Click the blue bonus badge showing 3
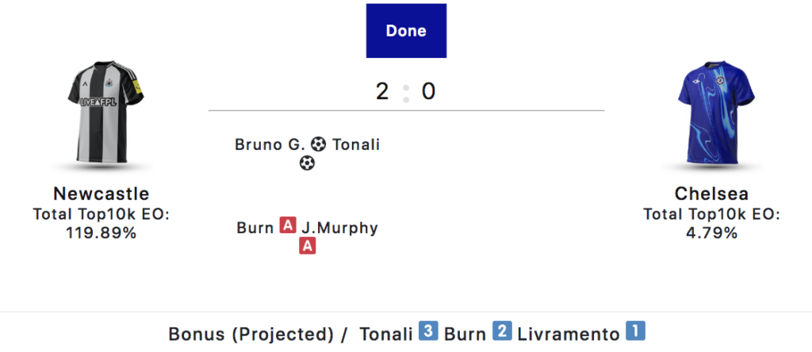812x352 pixels. pyautogui.click(x=428, y=332)
